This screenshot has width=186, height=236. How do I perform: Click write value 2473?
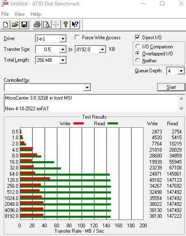point(157,132)
